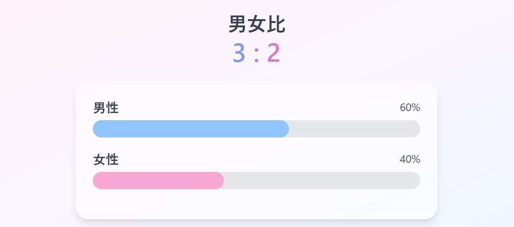Click the 比 character in the top heading
The image size is (514, 227).
point(276,24)
